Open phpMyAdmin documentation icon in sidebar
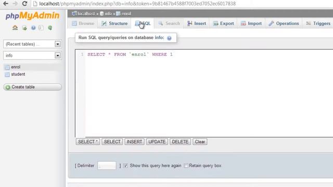Viewport: 333px width, 187px height. [33, 28]
